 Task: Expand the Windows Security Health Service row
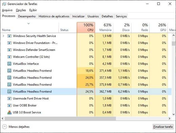coord(3,36)
